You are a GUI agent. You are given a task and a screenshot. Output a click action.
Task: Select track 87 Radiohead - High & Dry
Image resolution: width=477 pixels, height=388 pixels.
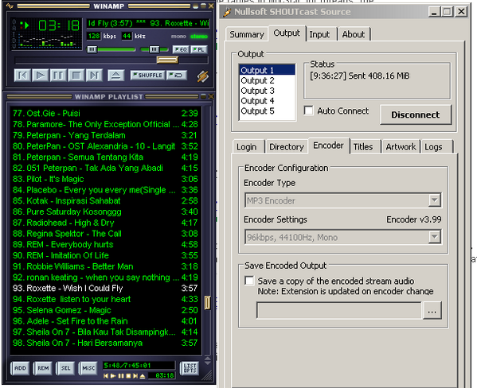[x=105, y=223]
